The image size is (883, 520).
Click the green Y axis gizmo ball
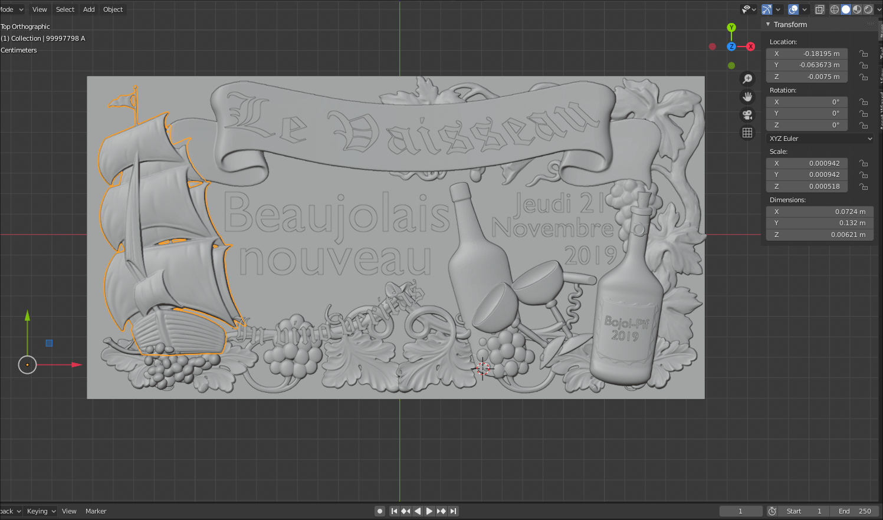click(731, 28)
